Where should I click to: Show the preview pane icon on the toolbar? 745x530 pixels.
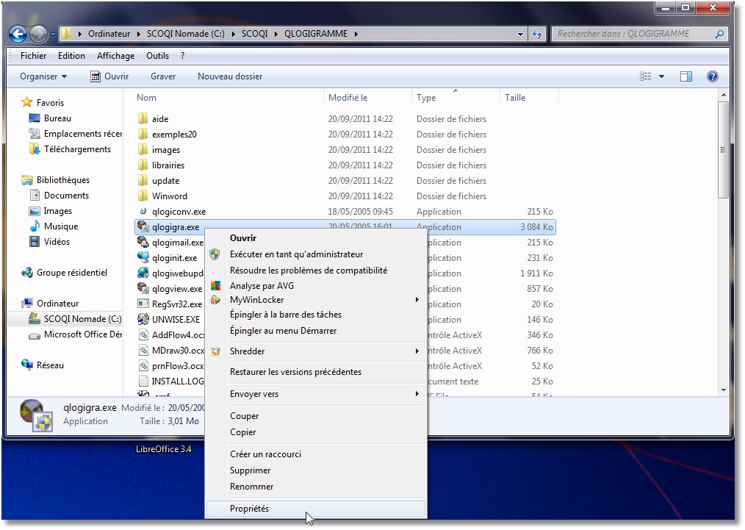pyautogui.click(x=685, y=76)
